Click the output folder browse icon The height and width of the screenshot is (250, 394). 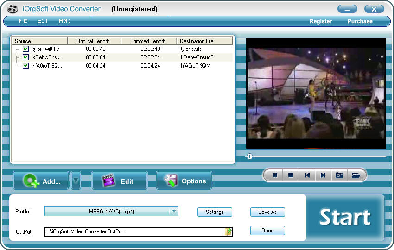pos(228,231)
